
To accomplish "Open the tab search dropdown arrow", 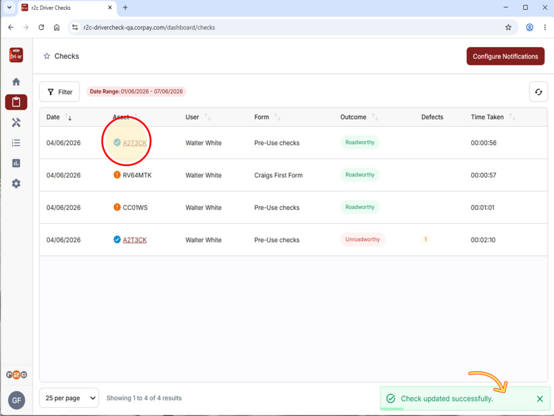I will tap(9, 8).
